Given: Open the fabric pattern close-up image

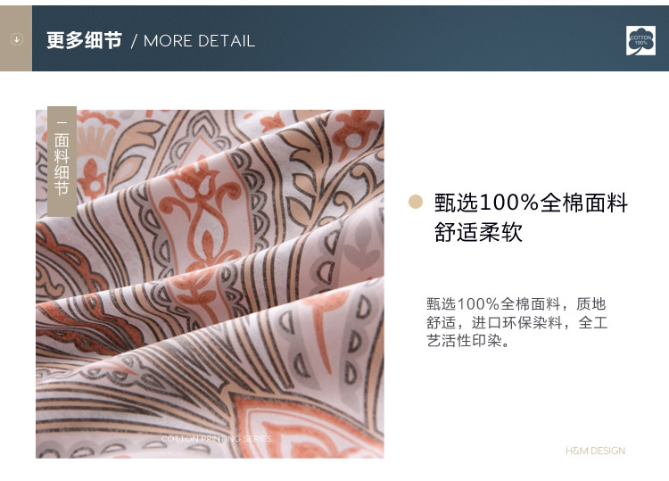Looking at the screenshot, I should point(210,284).
